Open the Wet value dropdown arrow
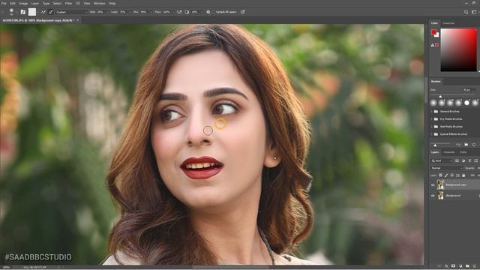This screenshot has height=270, width=480. [x=108, y=12]
